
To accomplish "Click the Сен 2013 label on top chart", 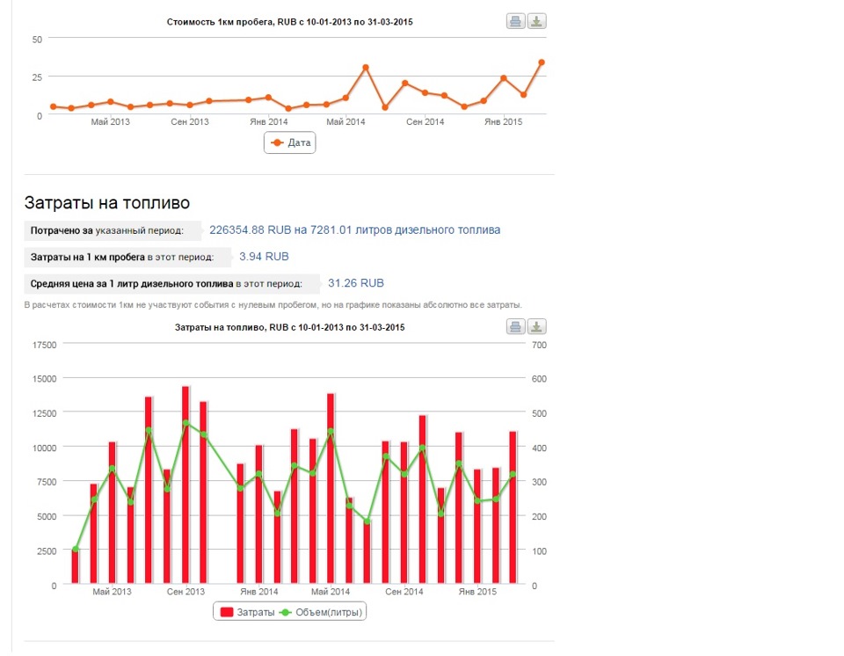I will point(190,121).
